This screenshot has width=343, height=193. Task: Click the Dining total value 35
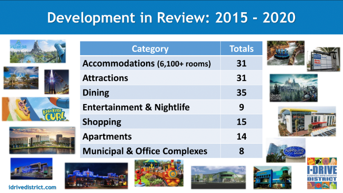(x=241, y=92)
